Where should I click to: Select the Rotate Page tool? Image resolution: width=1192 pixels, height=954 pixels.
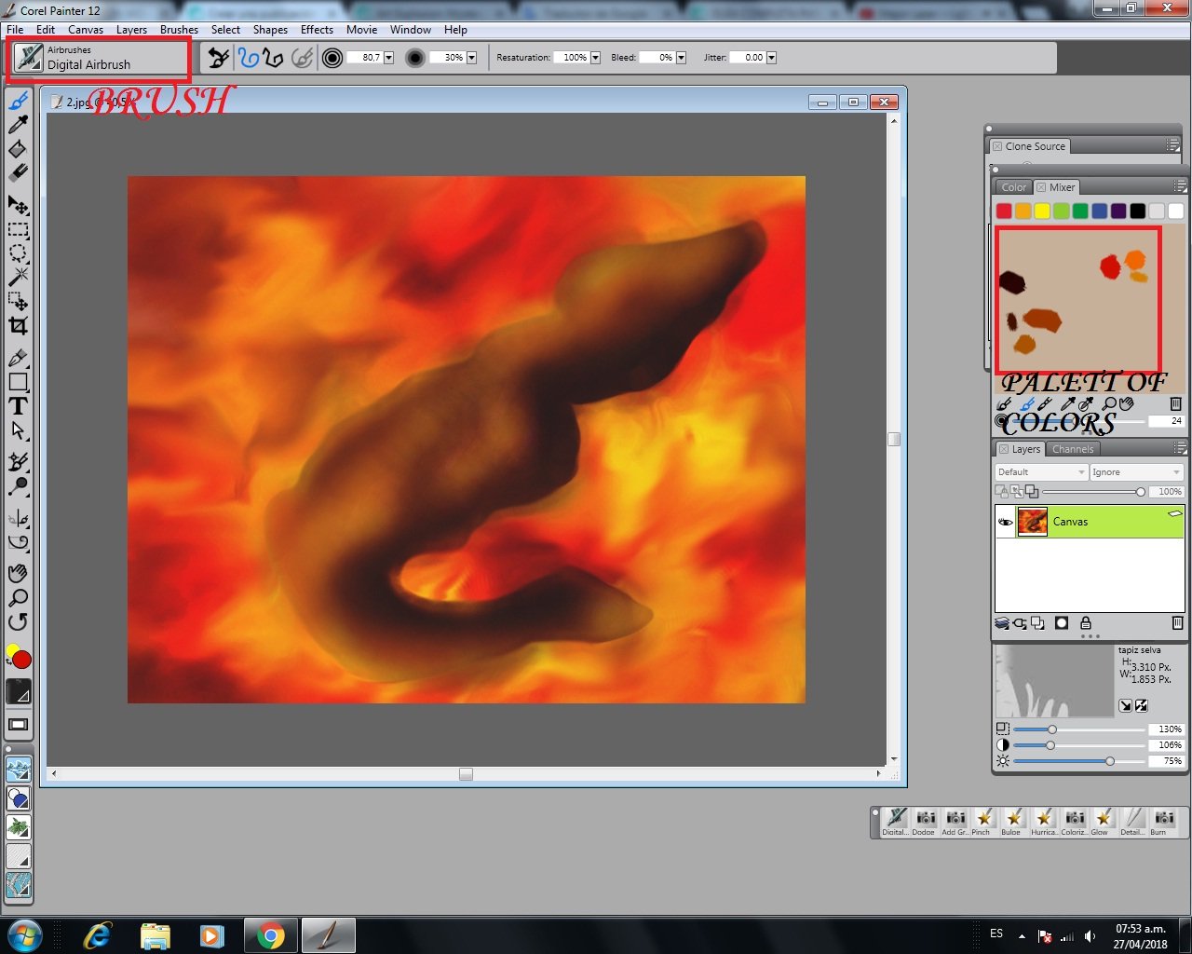click(x=18, y=622)
